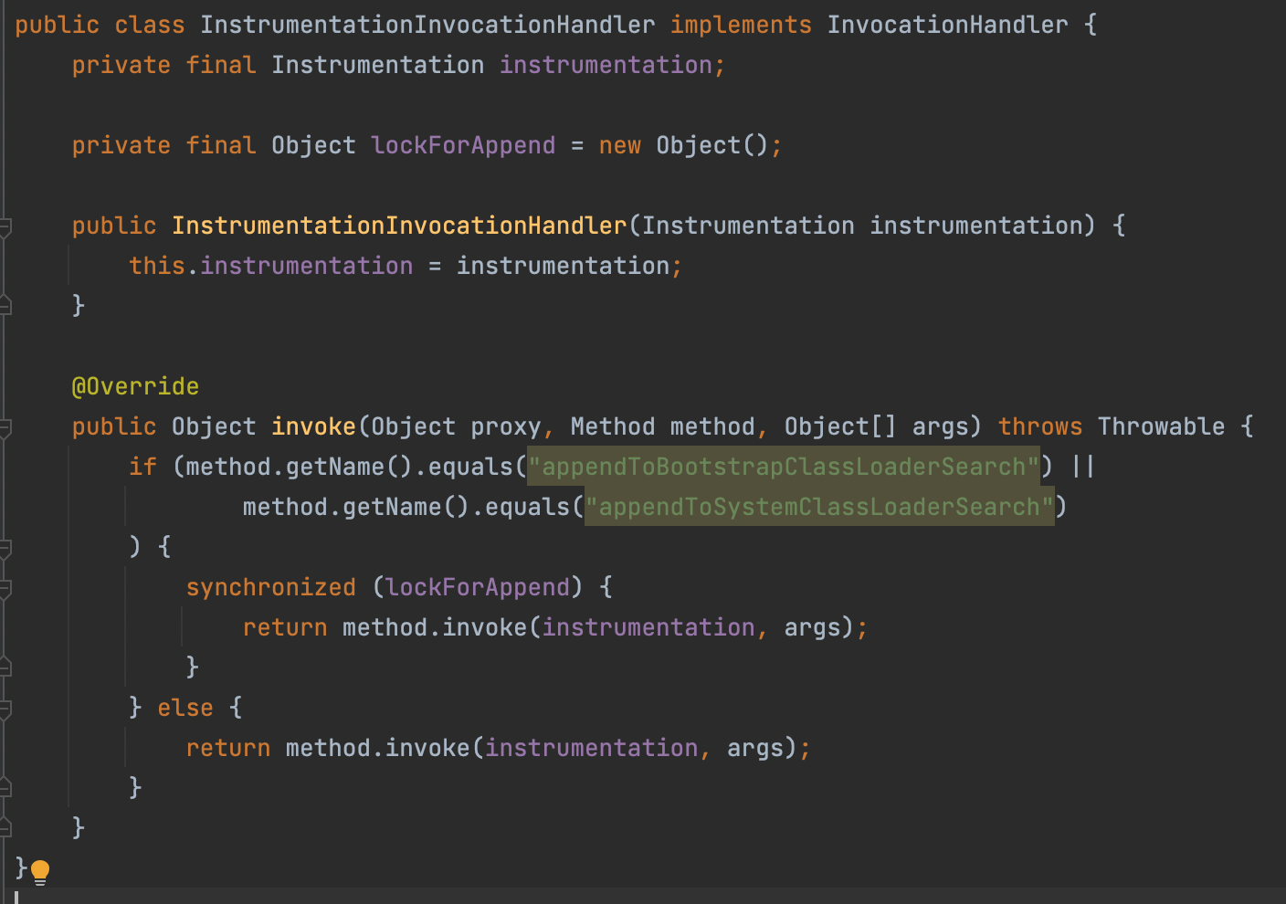This screenshot has width=1286, height=904.
Task: Click the synchronized keyword
Action: pos(270,587)
